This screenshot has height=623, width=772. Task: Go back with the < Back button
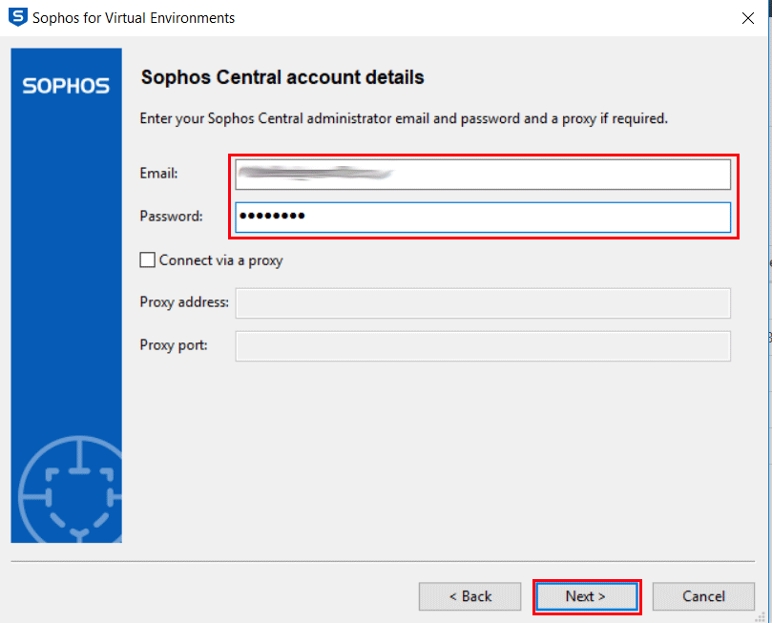point(469,596)
